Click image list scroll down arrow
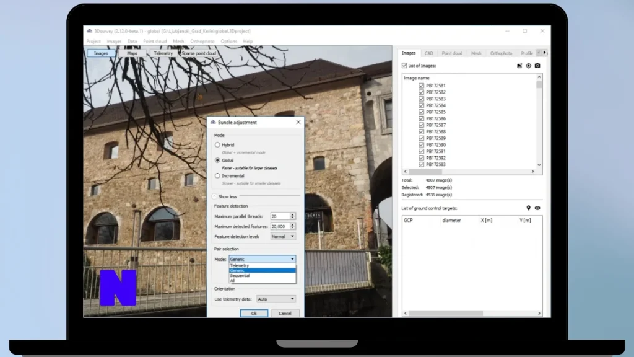 [x=539, y=165]
